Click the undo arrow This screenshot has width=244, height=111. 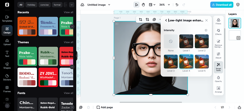(x=177, y=5)
